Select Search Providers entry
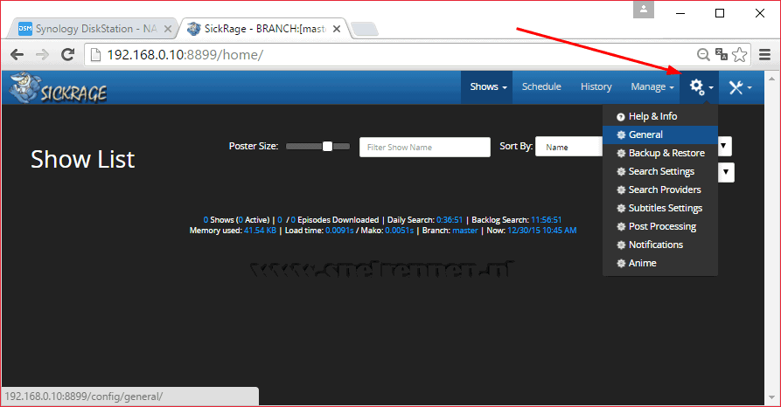This screenshot has height=407, width=781. (660, 190)
